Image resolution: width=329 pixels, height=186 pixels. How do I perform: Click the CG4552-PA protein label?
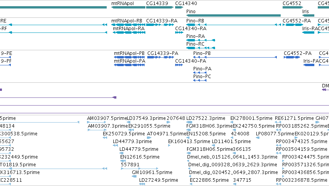298,53
